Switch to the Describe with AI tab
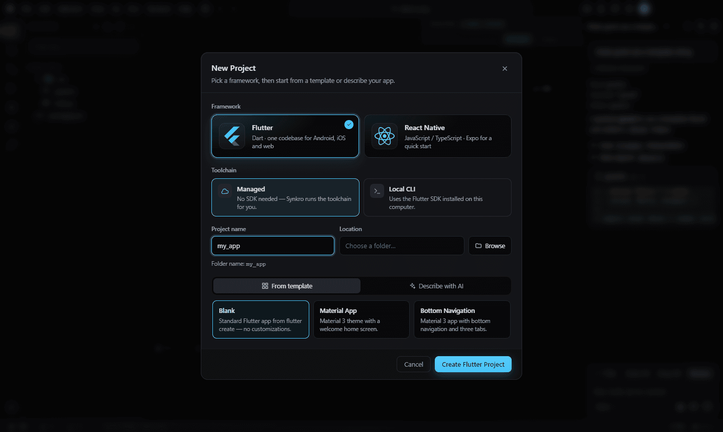Image resolution: width=723 pixels, height=432 pixels. tap(436, 286)
